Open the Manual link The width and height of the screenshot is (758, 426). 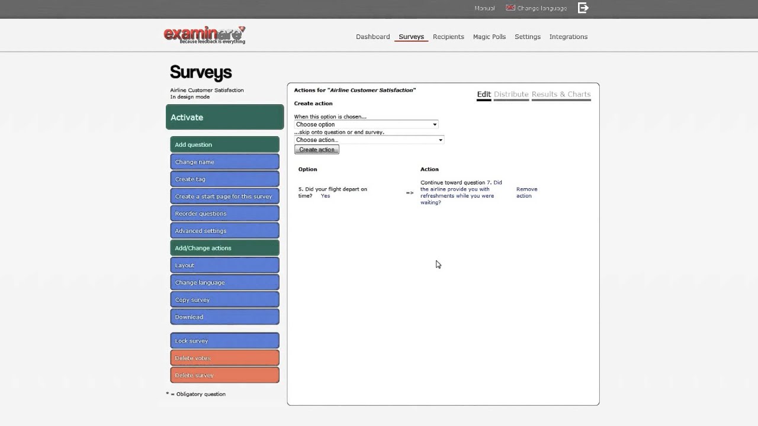point(484,8)
